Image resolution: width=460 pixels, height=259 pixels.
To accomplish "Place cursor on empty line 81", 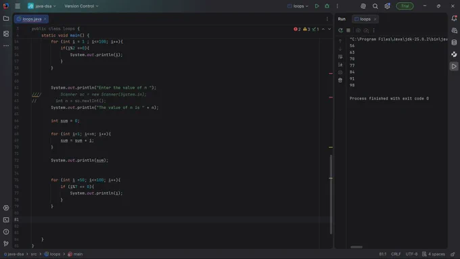I will 176,219.
